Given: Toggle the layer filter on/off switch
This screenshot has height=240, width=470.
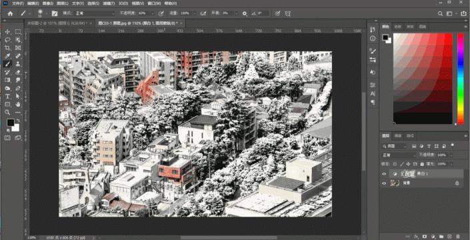Looking at the screenshot, I should click(452, 145).
